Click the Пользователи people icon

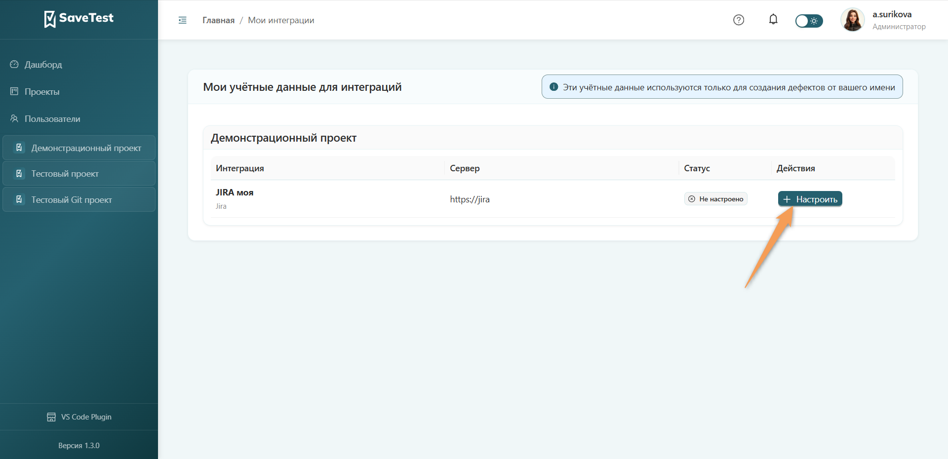[14, 118]
